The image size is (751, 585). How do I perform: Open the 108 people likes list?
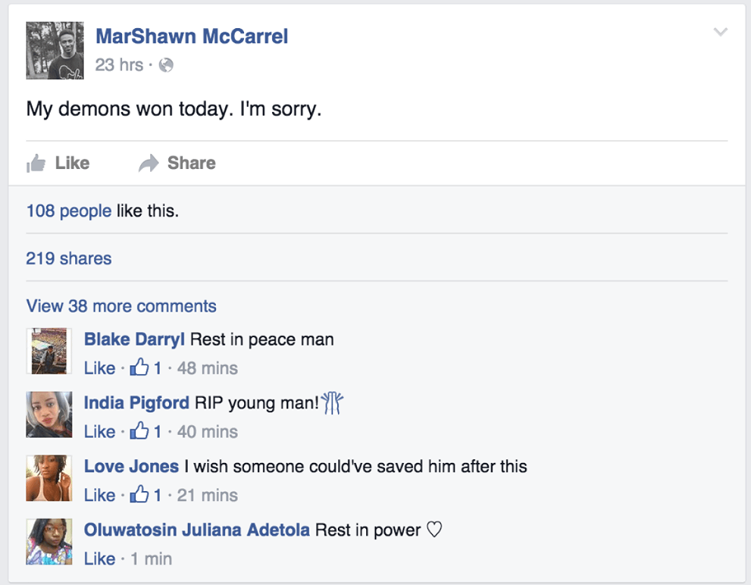(x=69, y=210)
